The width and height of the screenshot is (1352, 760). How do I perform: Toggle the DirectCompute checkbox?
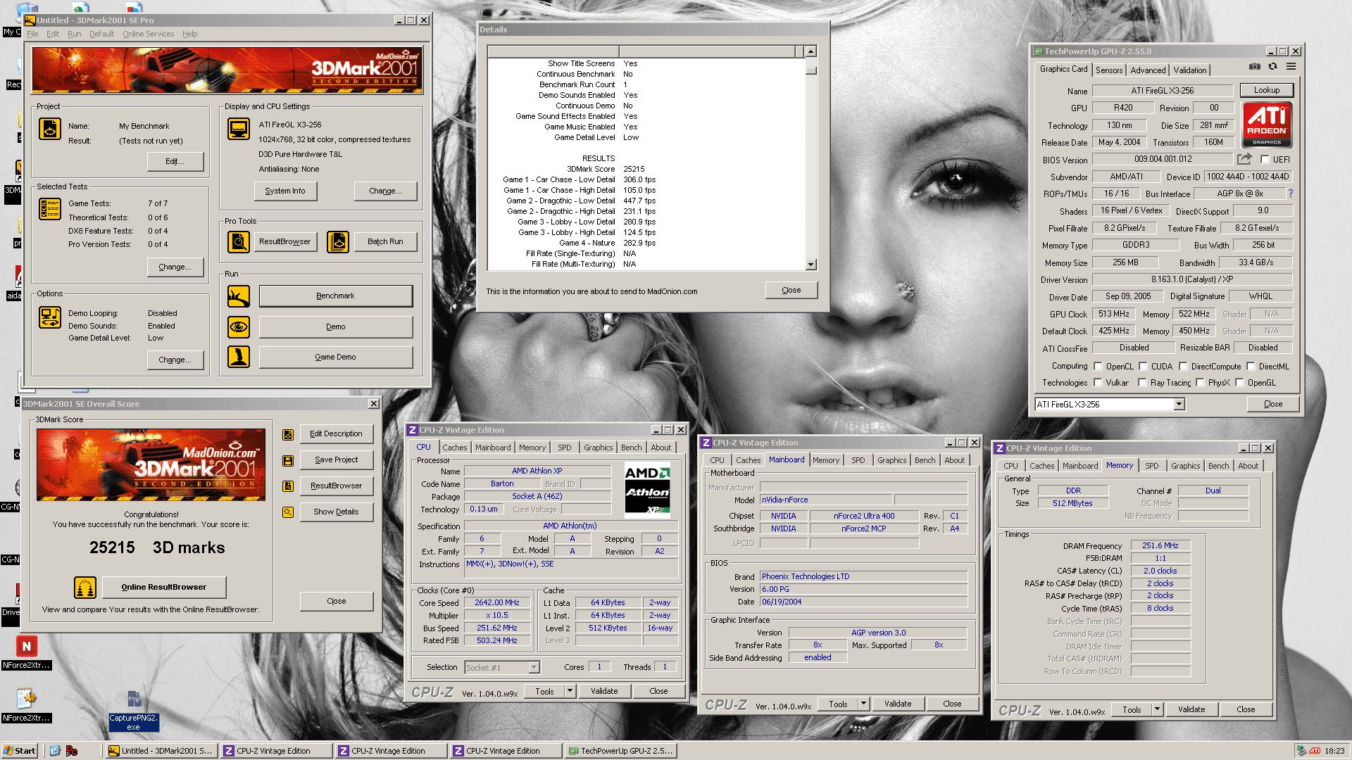point(1183,366)
